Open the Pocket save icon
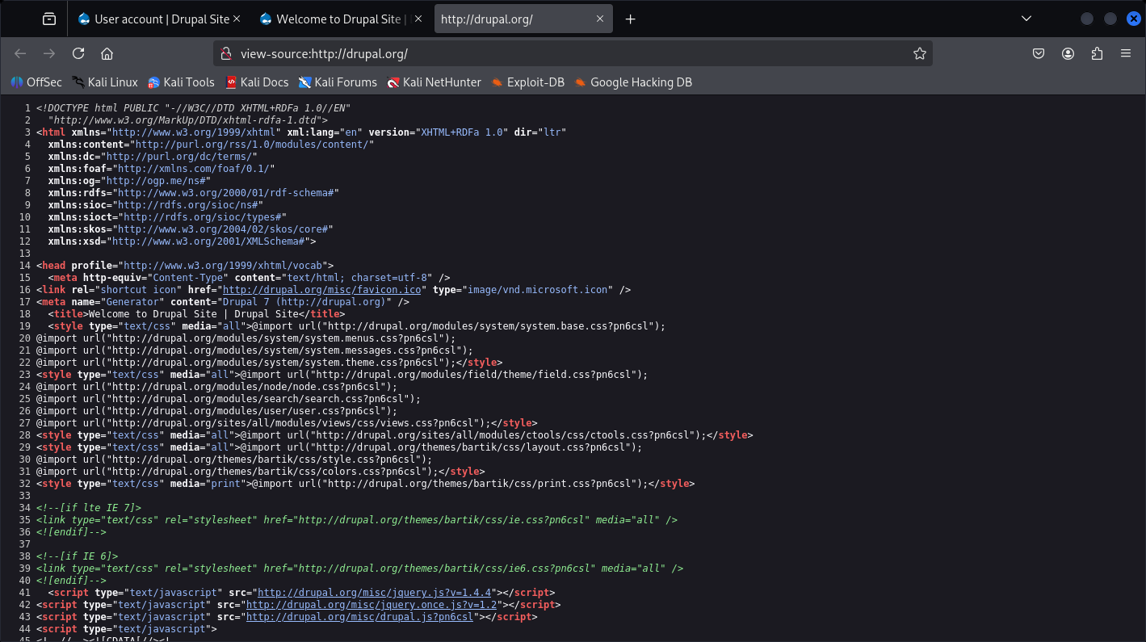This screenshot has width=1146, height=642. [1039, 53]
